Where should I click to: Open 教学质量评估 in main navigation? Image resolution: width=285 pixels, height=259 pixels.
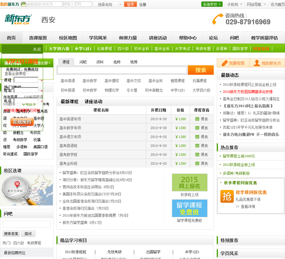click(x=265, y=38)
